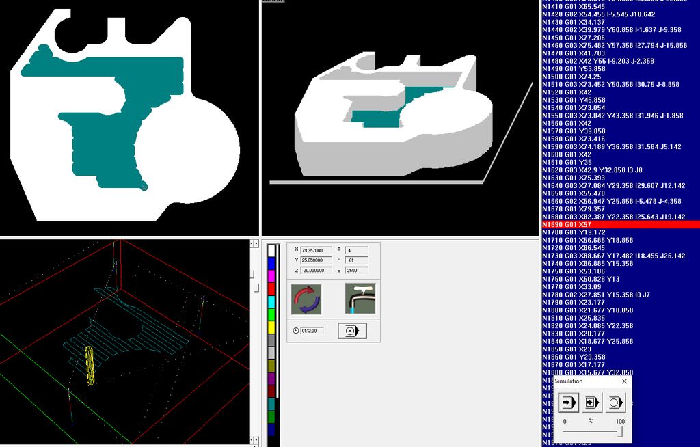The height and width of the screenshot is (447, 700).
Task: Select the teal color swatch
Action: pyautogui.click(x=272, y=405)
